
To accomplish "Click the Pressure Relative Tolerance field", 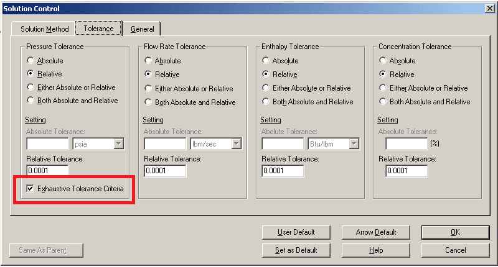I will coord(47,171).
